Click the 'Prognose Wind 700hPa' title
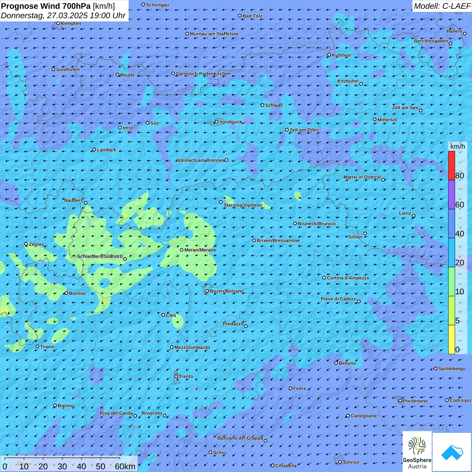 click(46, 6)
